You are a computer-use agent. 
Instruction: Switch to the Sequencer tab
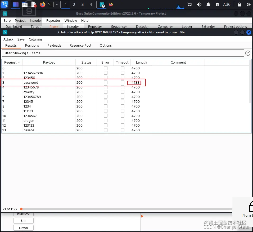coord(119,26)
